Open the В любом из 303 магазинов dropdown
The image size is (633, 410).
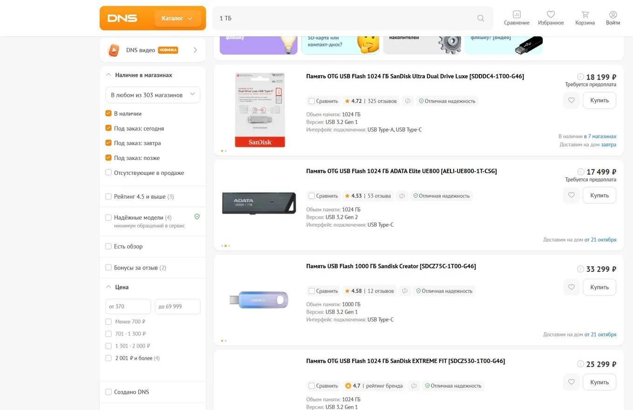(x=153, y=95)
